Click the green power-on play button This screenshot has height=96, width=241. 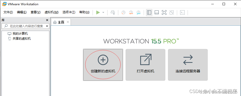(98, 12)
